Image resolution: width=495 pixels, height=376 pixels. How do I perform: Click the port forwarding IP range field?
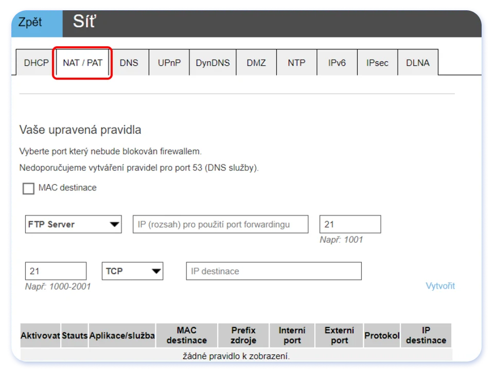(x=220, y=224)
